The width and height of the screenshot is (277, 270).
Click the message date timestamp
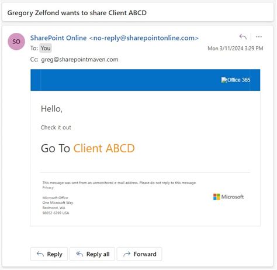[236, 48]
